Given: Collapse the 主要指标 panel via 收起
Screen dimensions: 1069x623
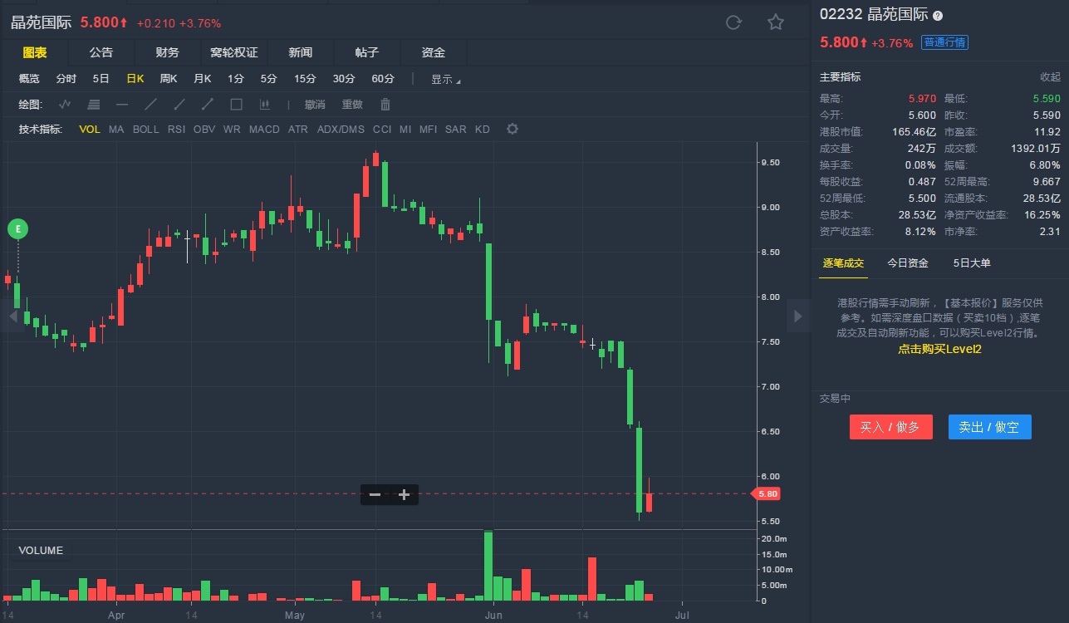Looking at the screenshot, I should click(x=1050, y=77).
